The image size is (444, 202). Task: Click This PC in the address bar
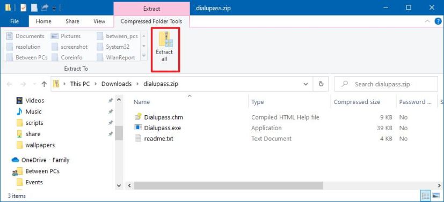79,84
